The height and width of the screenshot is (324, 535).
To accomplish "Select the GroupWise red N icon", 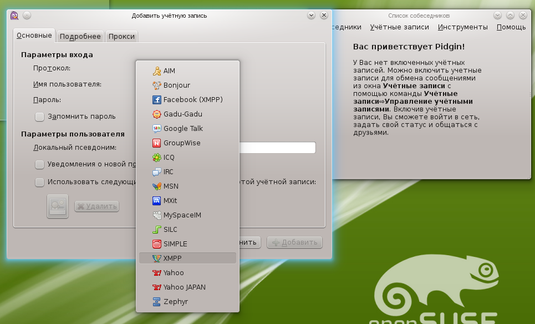I will click(x=156, y=143).
